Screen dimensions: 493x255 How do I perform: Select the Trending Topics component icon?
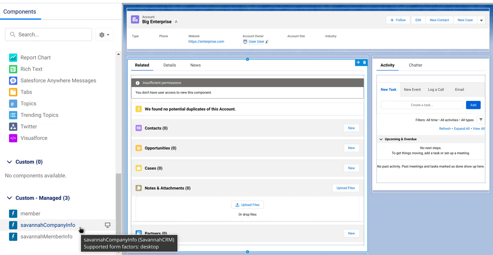point(13,115)
